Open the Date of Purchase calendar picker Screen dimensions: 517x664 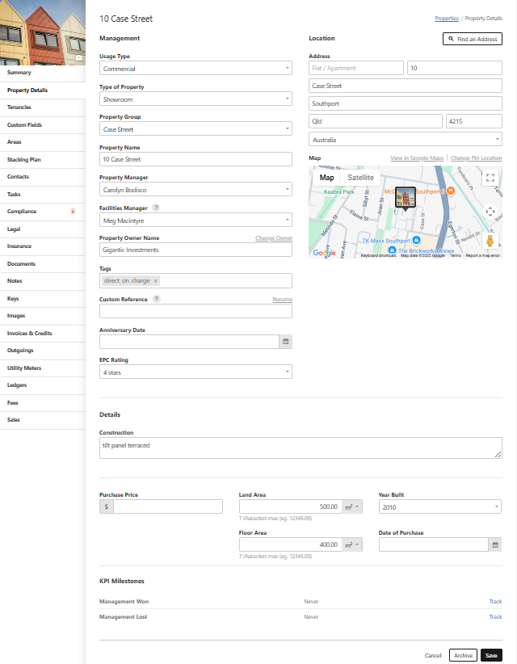pos(495,545)
